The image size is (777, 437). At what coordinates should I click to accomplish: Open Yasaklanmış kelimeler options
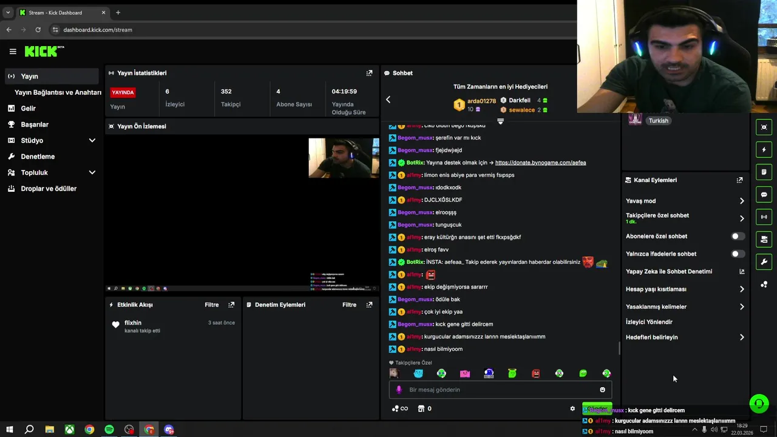[685, 307]
